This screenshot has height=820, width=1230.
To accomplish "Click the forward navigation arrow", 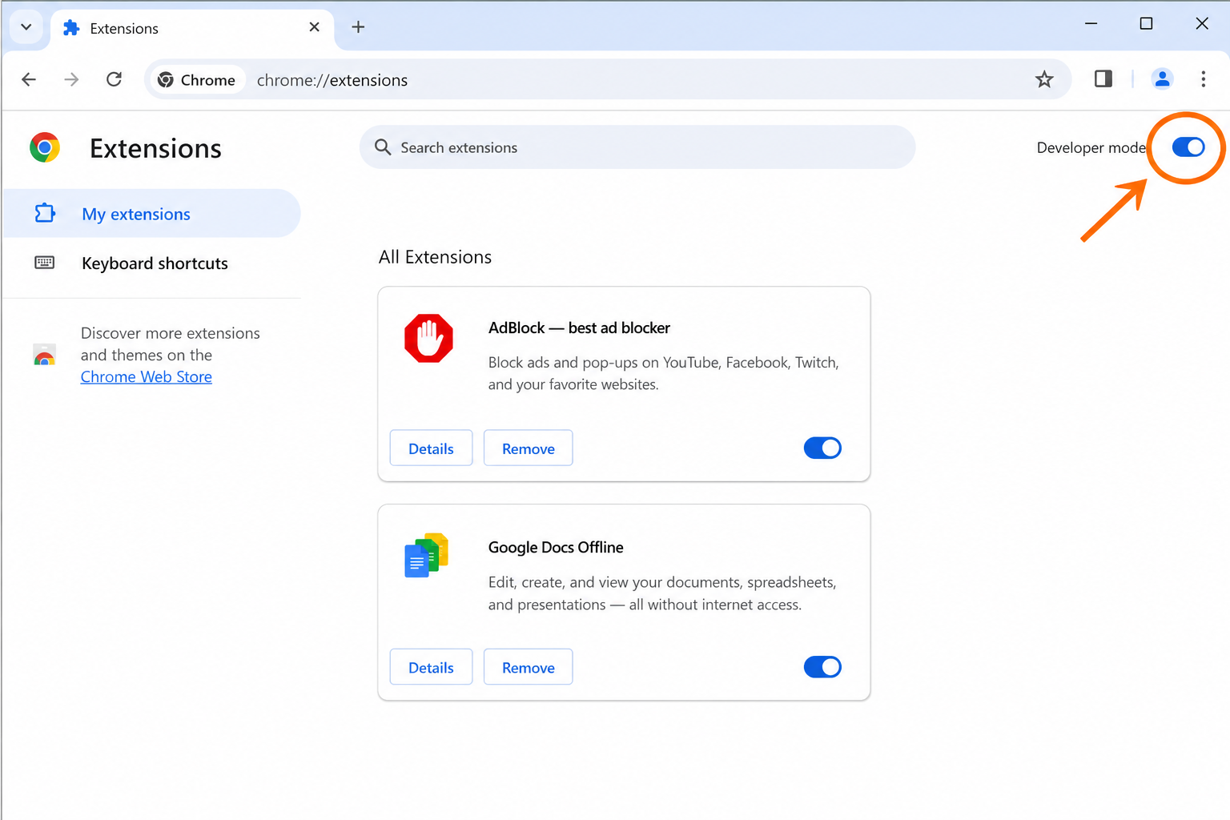I will 71,79.
